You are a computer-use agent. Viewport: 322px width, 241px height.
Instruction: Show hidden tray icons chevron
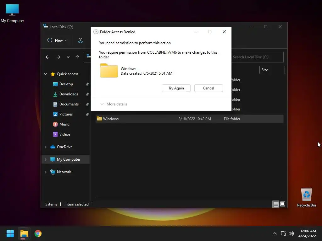[275, 233]
